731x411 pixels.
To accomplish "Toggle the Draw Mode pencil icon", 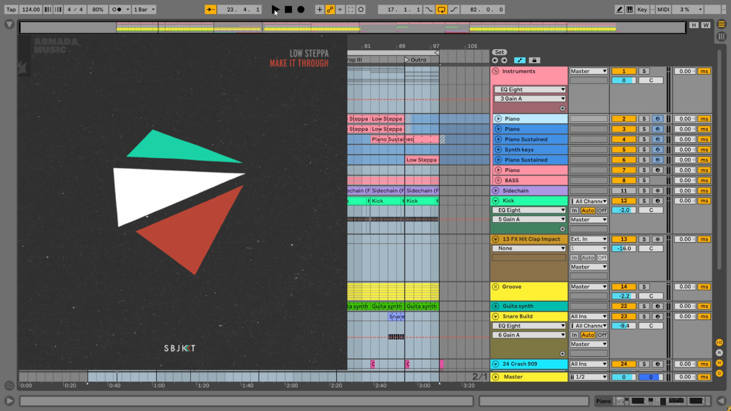I will (620, 10).
